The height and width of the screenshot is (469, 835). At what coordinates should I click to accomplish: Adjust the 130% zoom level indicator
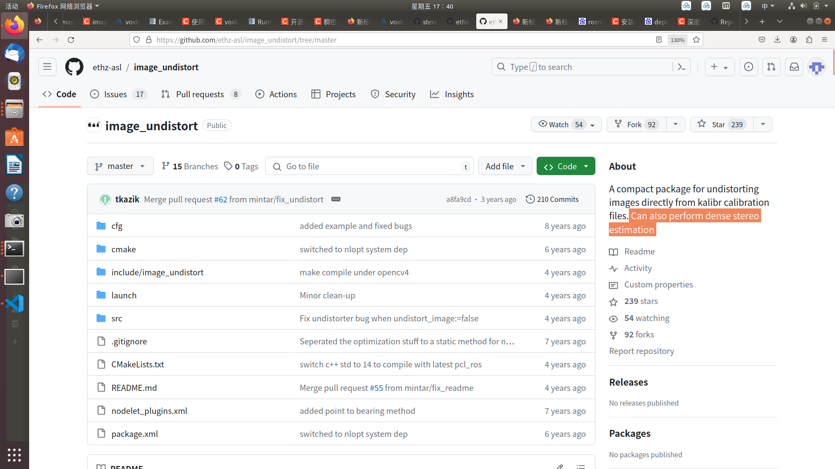(x=677, y=40)
